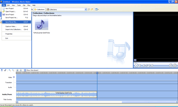Select the ToMySurprise-GetItToGo clip thumbnail
Viewport: 178px width, 107px height.
[x=41, y=25]
